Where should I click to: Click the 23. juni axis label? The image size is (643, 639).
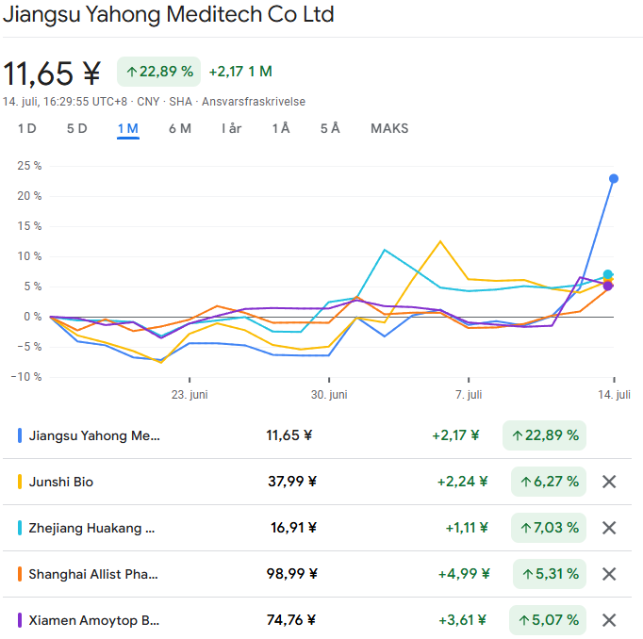click(190, 395)
